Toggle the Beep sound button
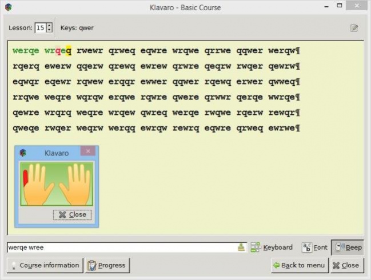Image resolution: width=371 pixels, height=280 pixels. (348, 247)
